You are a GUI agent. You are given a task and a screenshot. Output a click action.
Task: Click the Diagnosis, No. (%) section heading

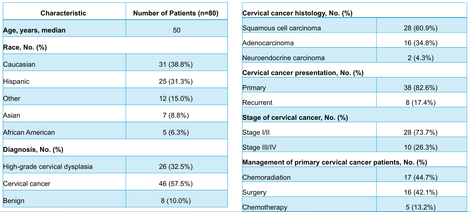[33, 150]
